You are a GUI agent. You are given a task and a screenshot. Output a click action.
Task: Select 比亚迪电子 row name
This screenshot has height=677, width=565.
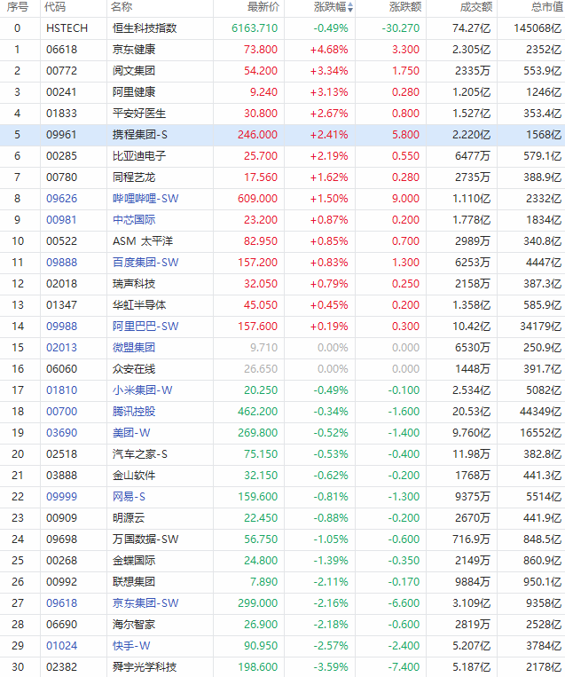click(139, 156)
